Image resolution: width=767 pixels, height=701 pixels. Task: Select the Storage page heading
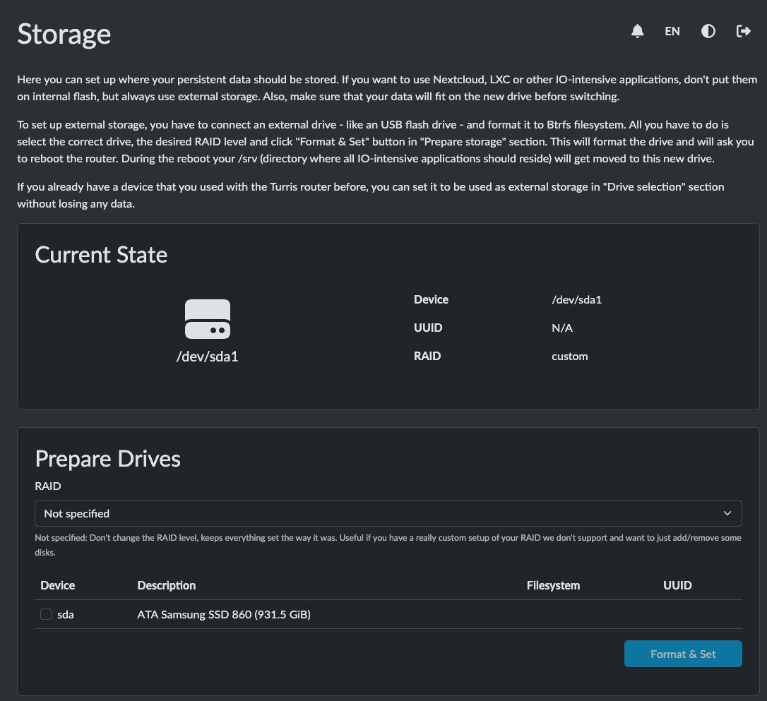click(64, 34)
